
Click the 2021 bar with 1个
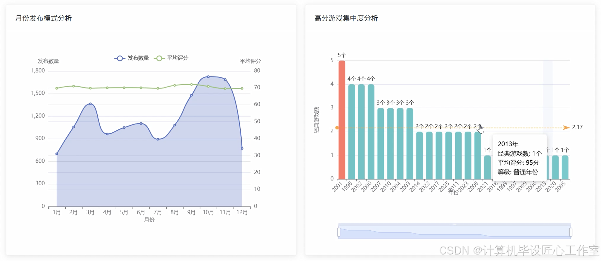pyautogui.click(x=487, y=167)
